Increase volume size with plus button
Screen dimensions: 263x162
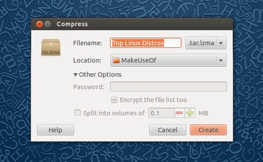coord(190,113)
